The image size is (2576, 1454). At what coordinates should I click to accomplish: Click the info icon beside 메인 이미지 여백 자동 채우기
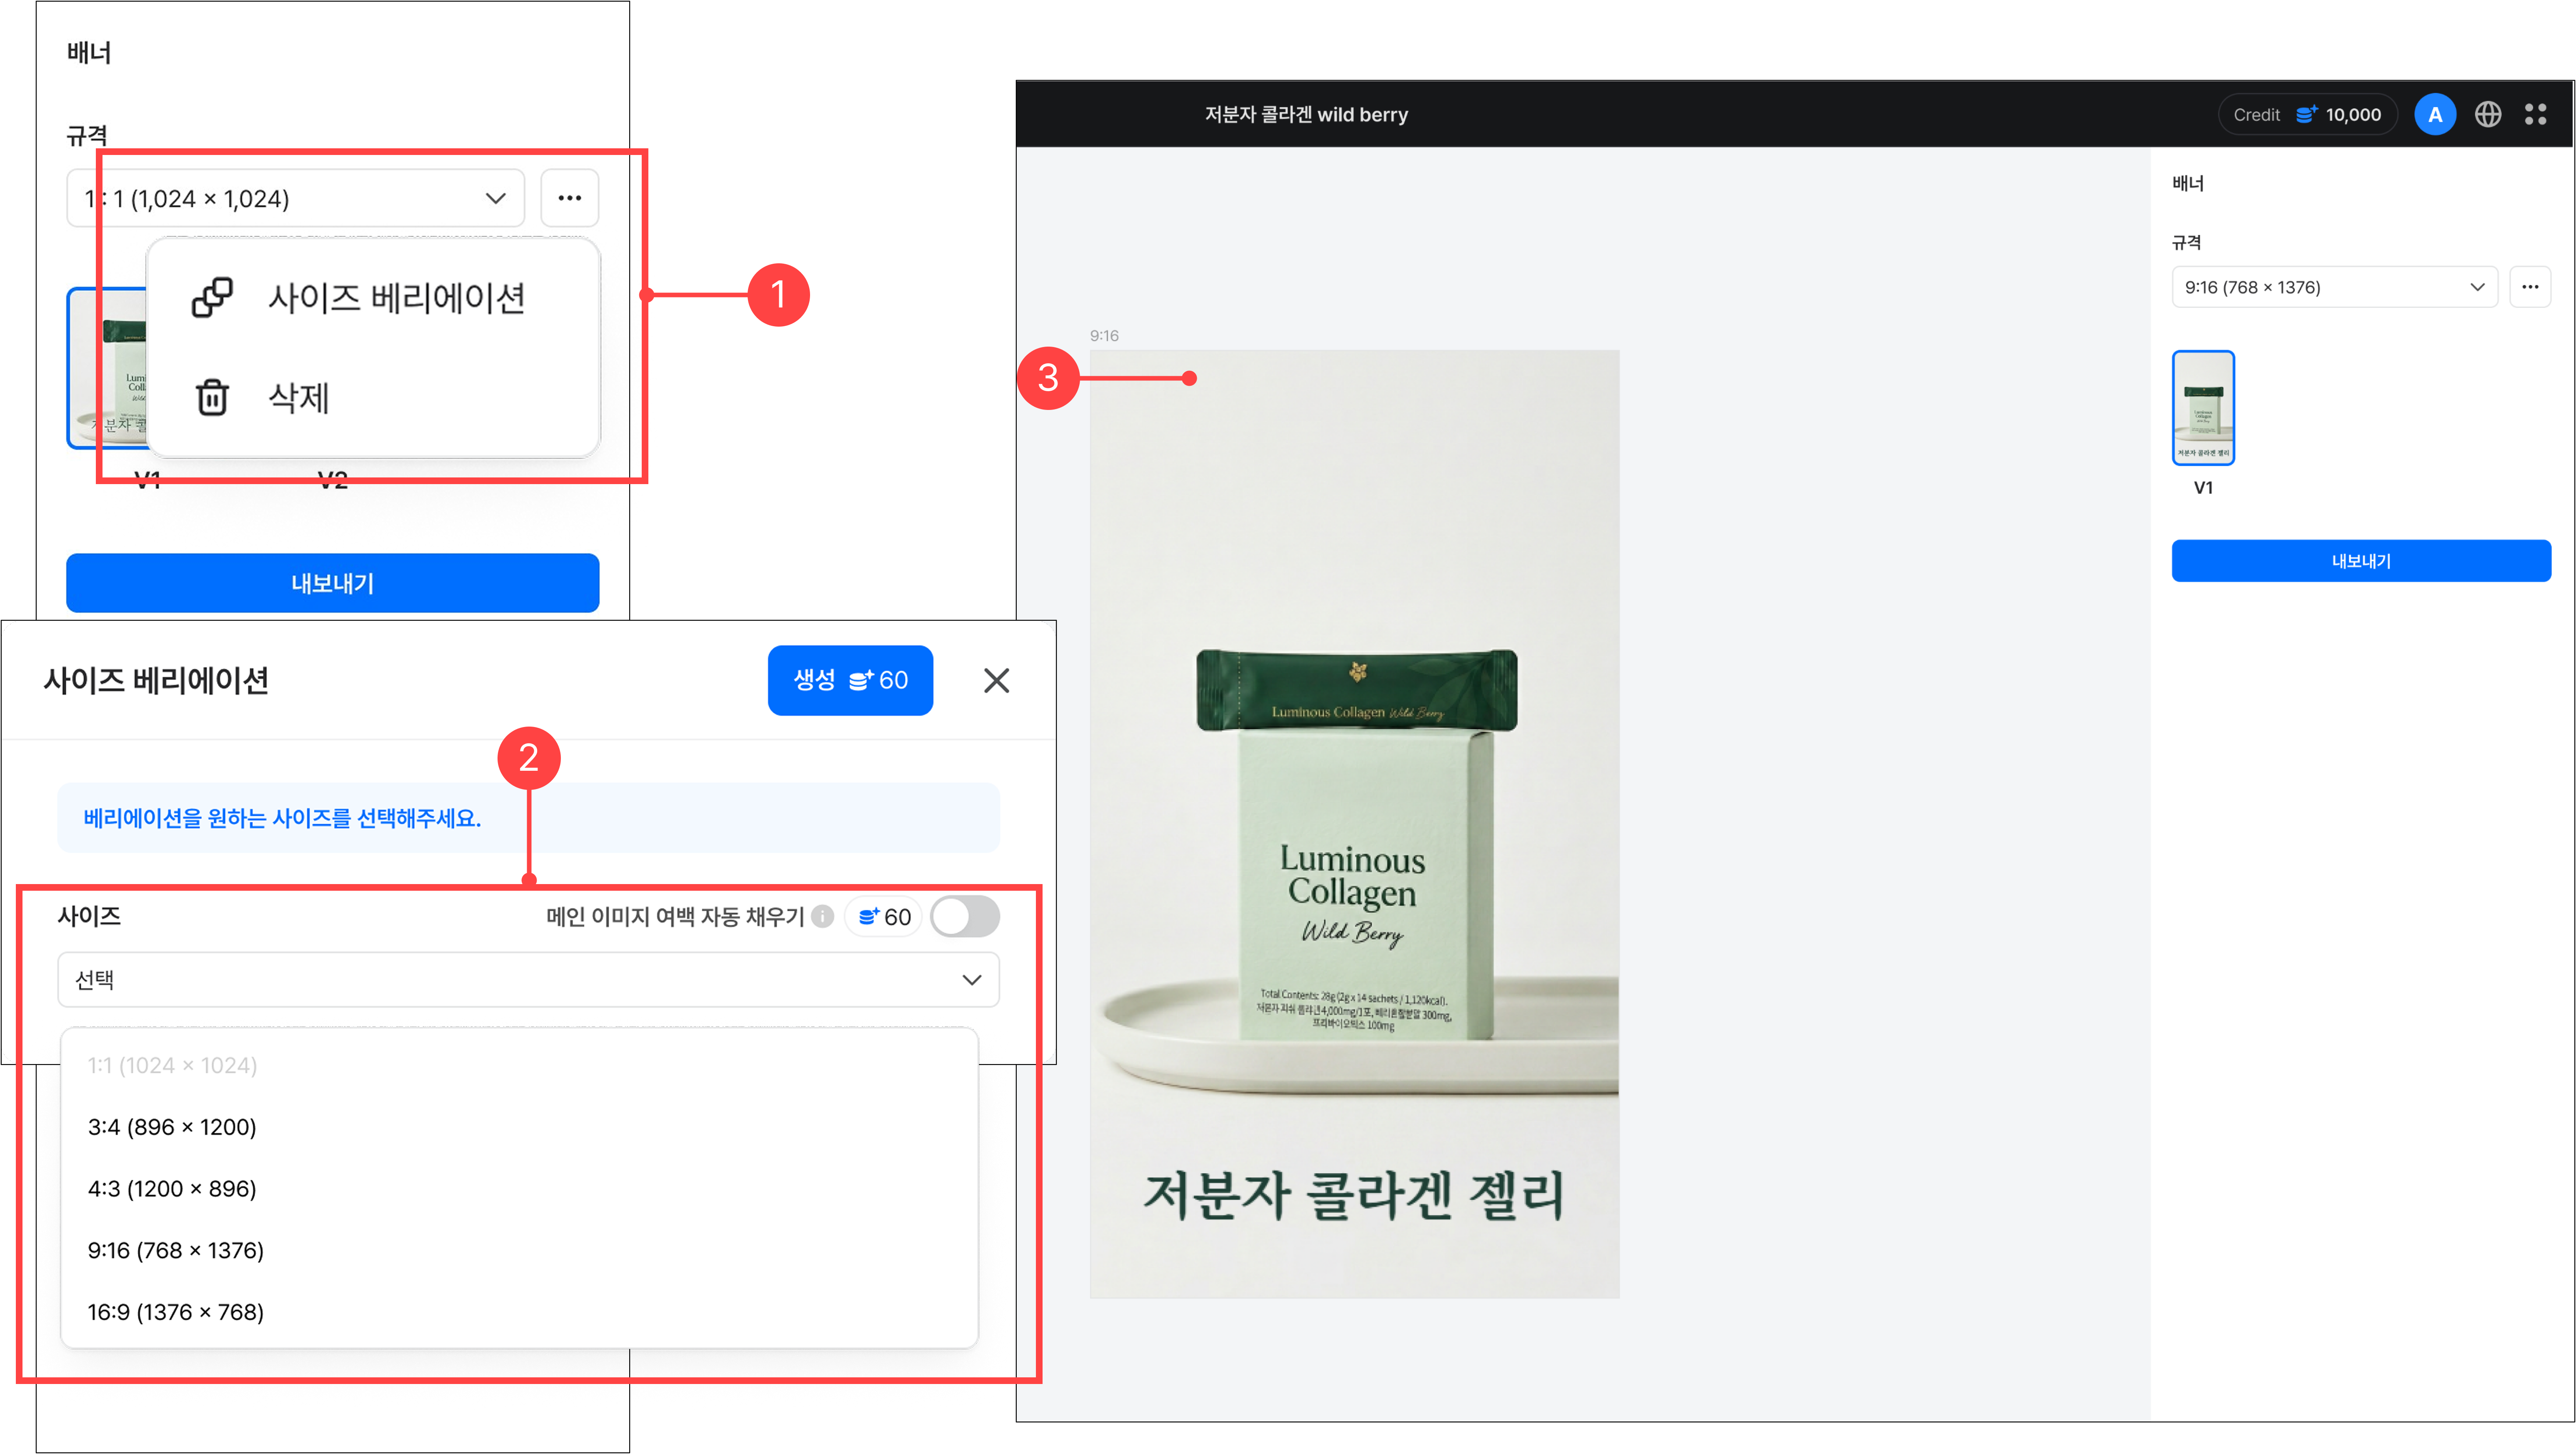(822, 916)
